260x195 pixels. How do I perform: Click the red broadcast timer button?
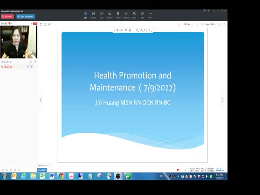pyautogui.click(x=7, y=16)
